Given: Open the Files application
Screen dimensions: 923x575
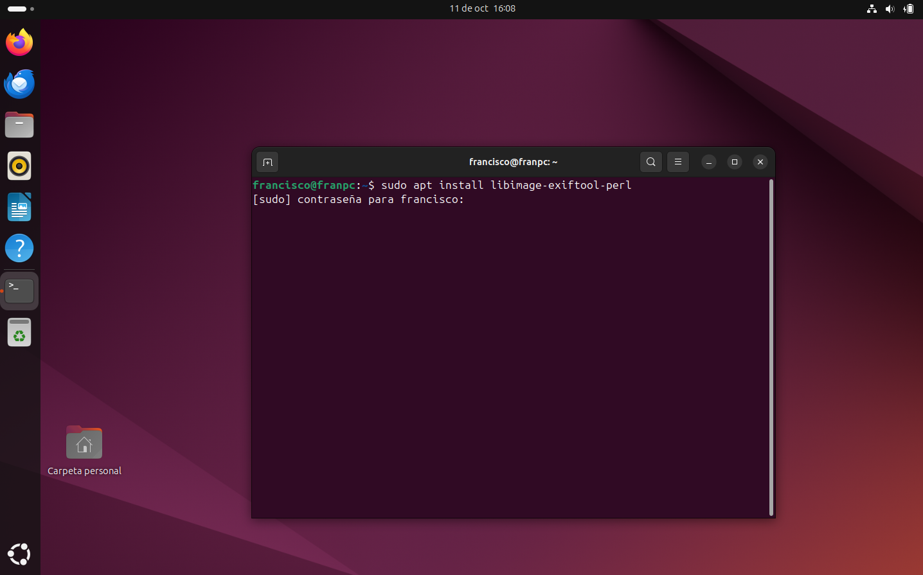Looking at the screenshot, I should click(19, 125).
